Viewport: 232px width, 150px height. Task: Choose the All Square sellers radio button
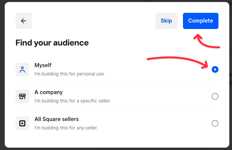(x=215, y=123)
